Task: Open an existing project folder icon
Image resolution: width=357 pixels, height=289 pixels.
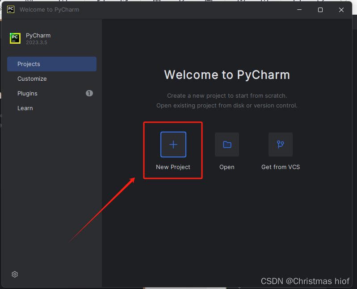Action: click(x=227, y=144)
